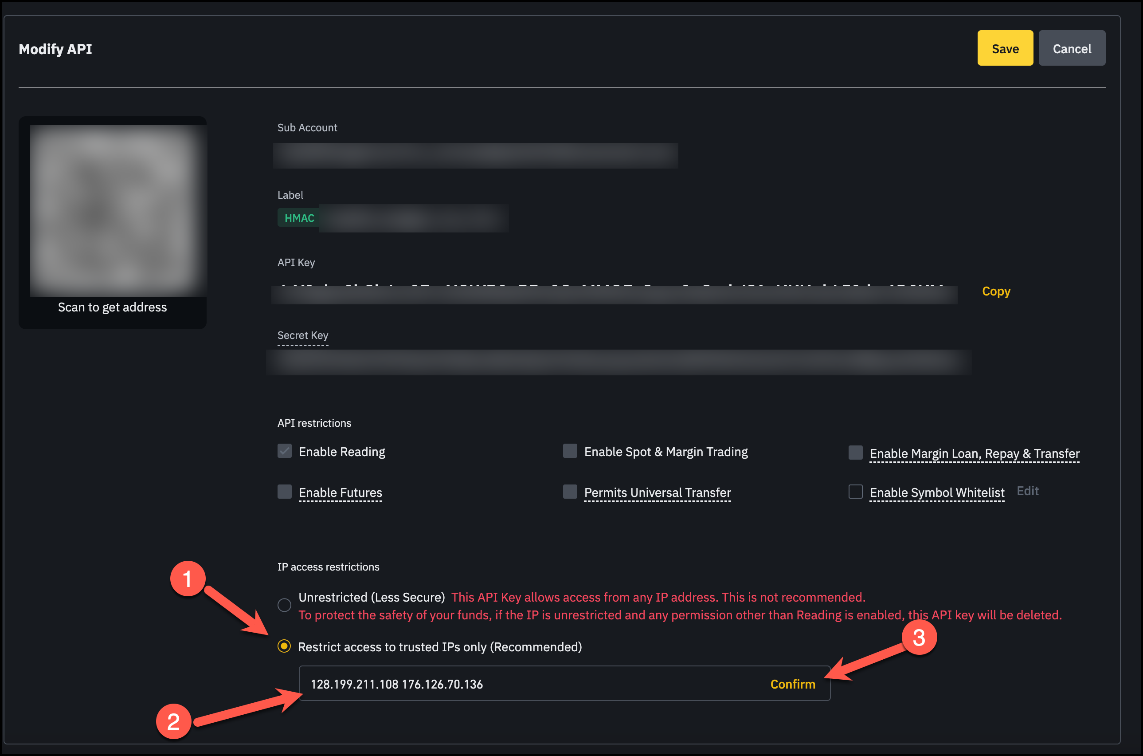Screen dimensions: 1143x756
Task: Click the yellow Save button
Action: (x=1005, y=48)
